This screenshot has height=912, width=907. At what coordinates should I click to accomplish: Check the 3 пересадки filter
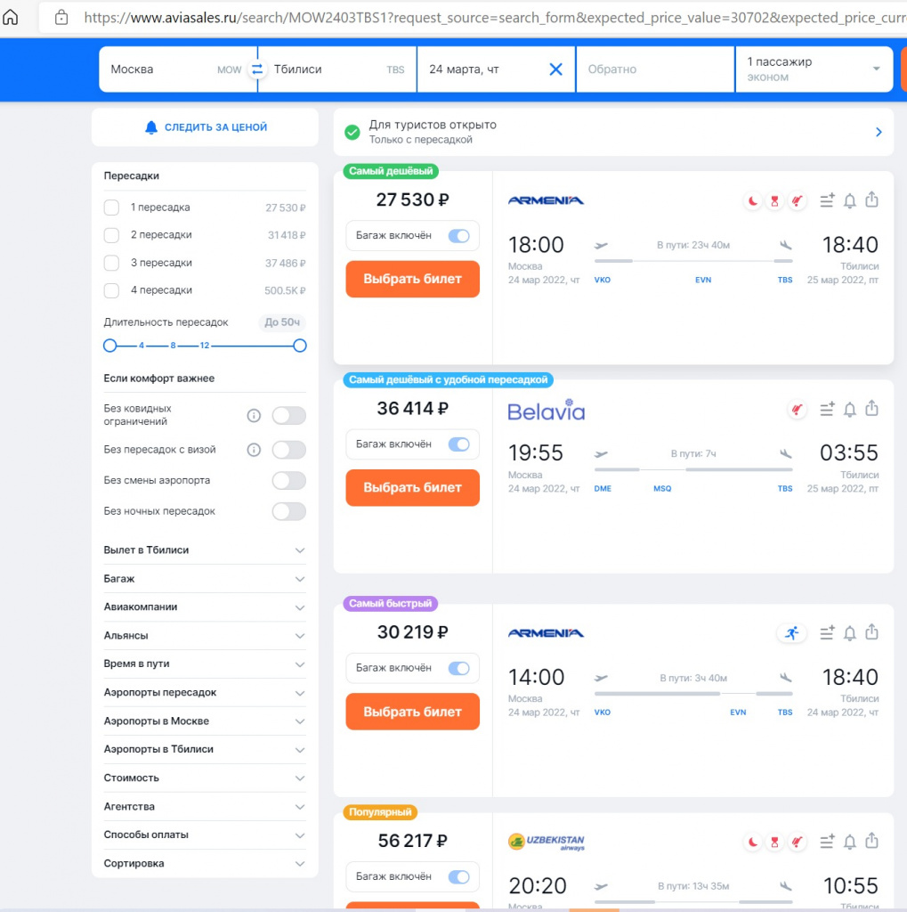pyautogui.click(x=111, y=263)
